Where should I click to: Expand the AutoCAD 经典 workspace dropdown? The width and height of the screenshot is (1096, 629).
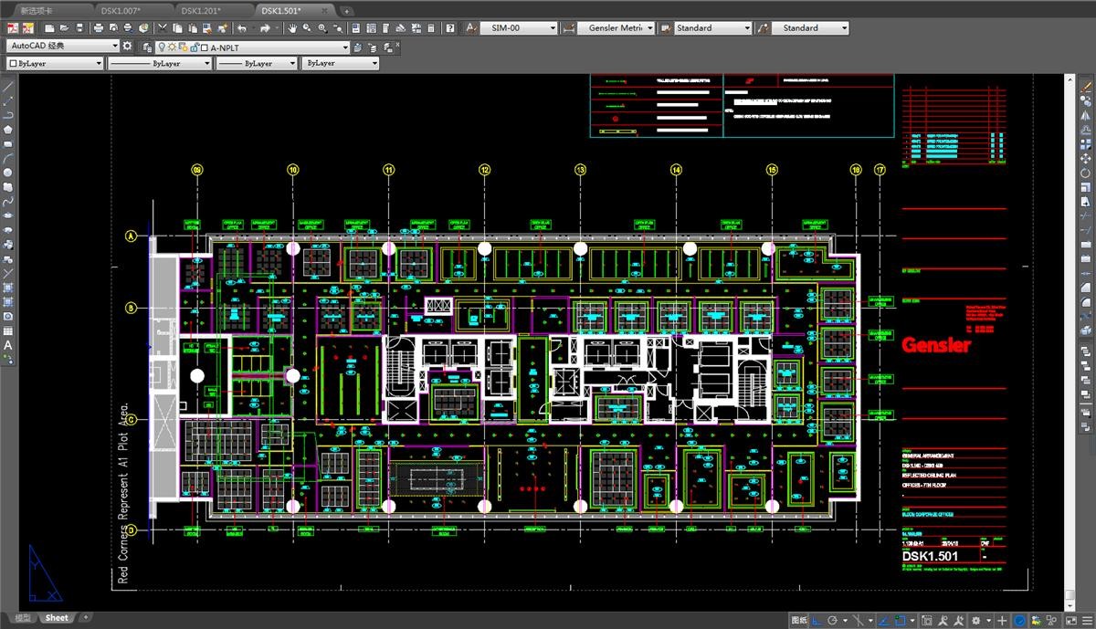click(x=115, y=46)
